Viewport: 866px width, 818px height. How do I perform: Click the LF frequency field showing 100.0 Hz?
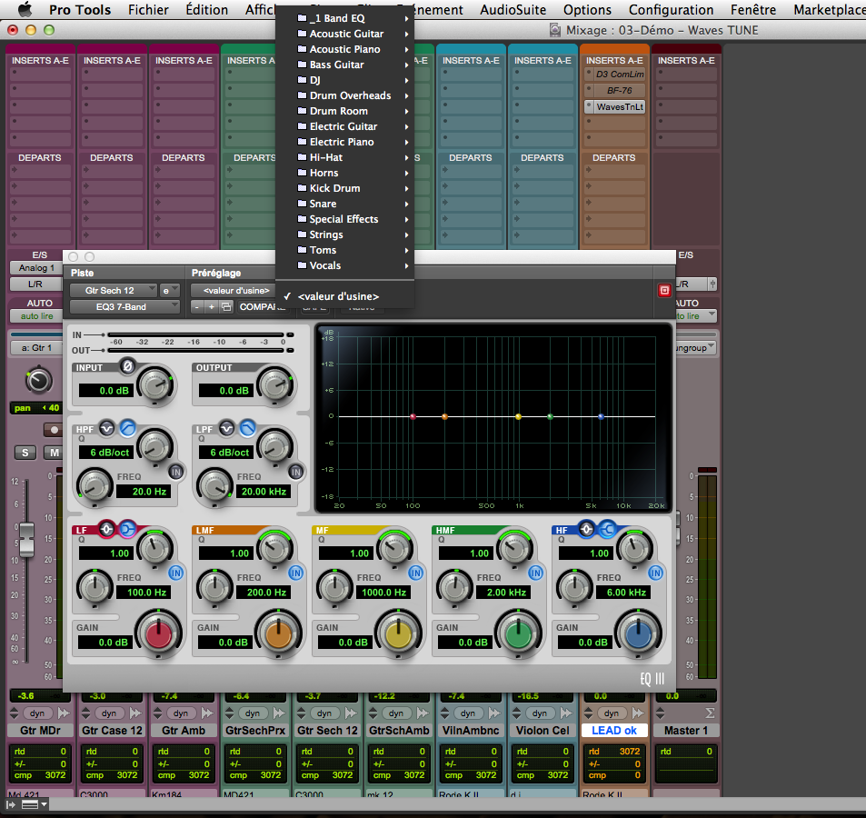(144, 593)
